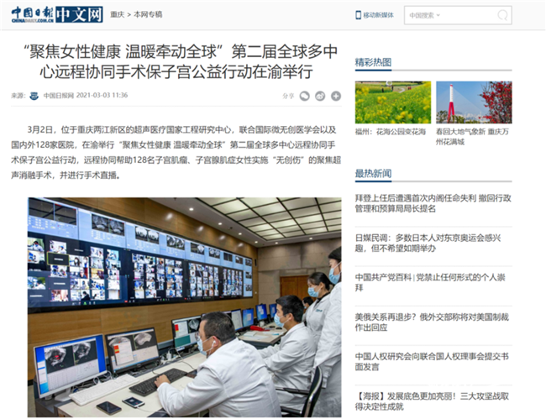Open 美俄关系再退步 news headline
Image resolution: width=546 pixels, height=419 pixels.
(433, 322)
